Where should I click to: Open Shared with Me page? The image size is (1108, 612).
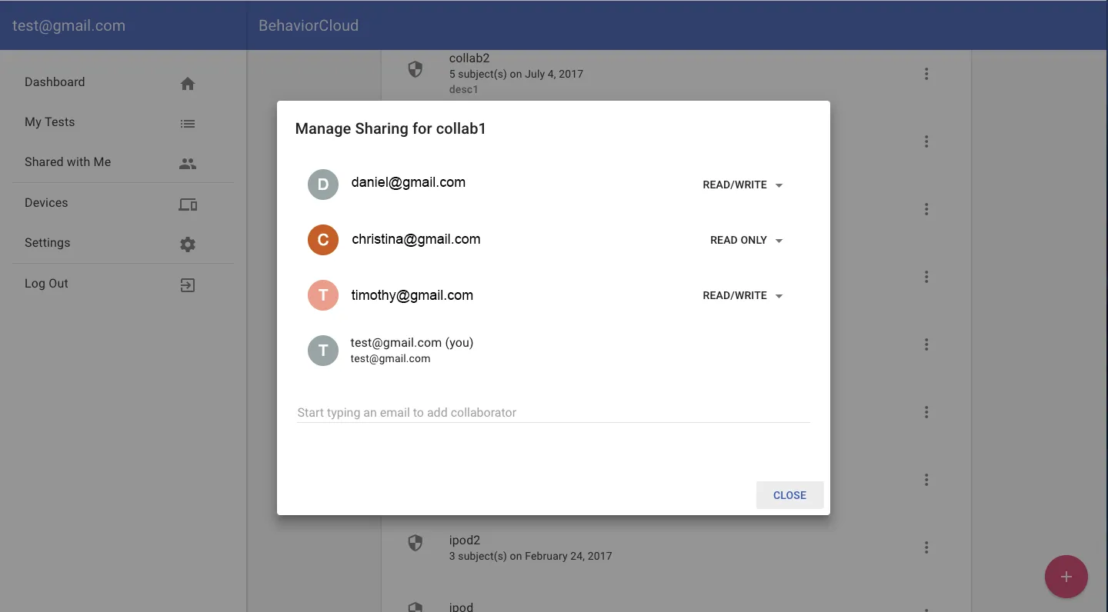pos(123,162)
